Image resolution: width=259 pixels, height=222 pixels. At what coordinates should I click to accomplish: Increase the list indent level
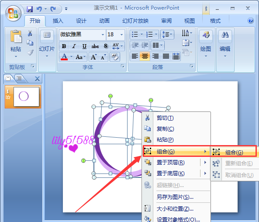point(145,45)
